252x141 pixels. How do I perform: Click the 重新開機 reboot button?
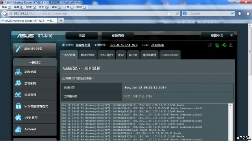click(118, 36)
